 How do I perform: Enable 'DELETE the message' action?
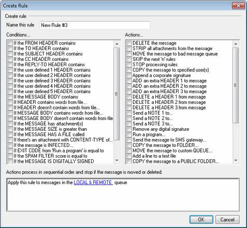pyautogui.click(x=129, y=43)
